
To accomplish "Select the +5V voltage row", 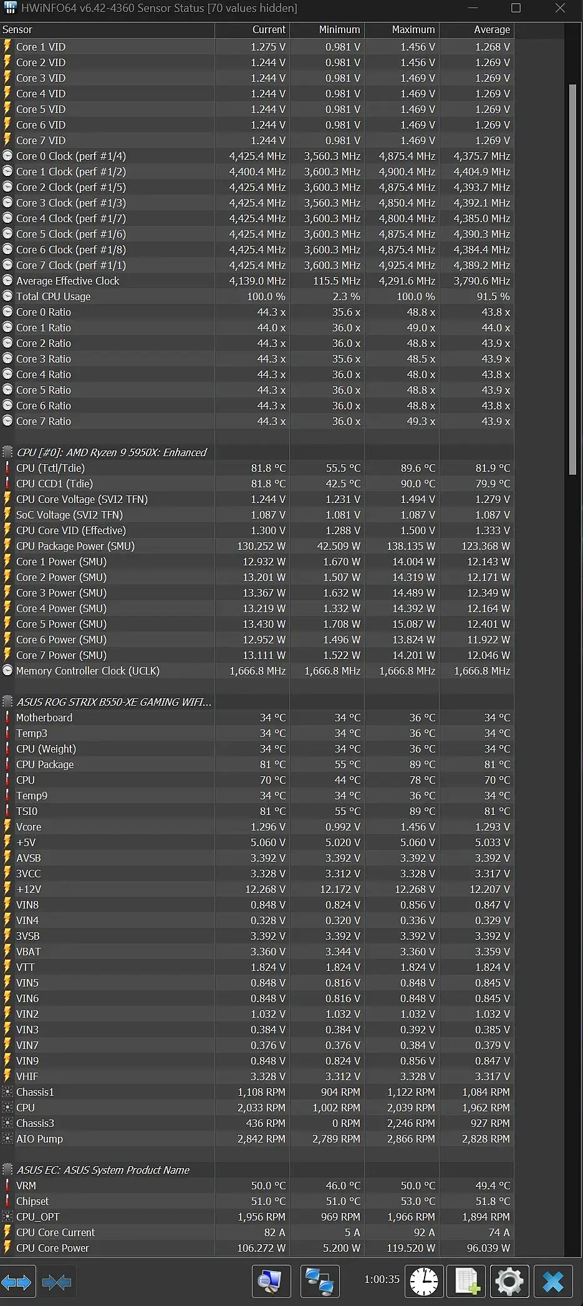I will click(257, 842).
